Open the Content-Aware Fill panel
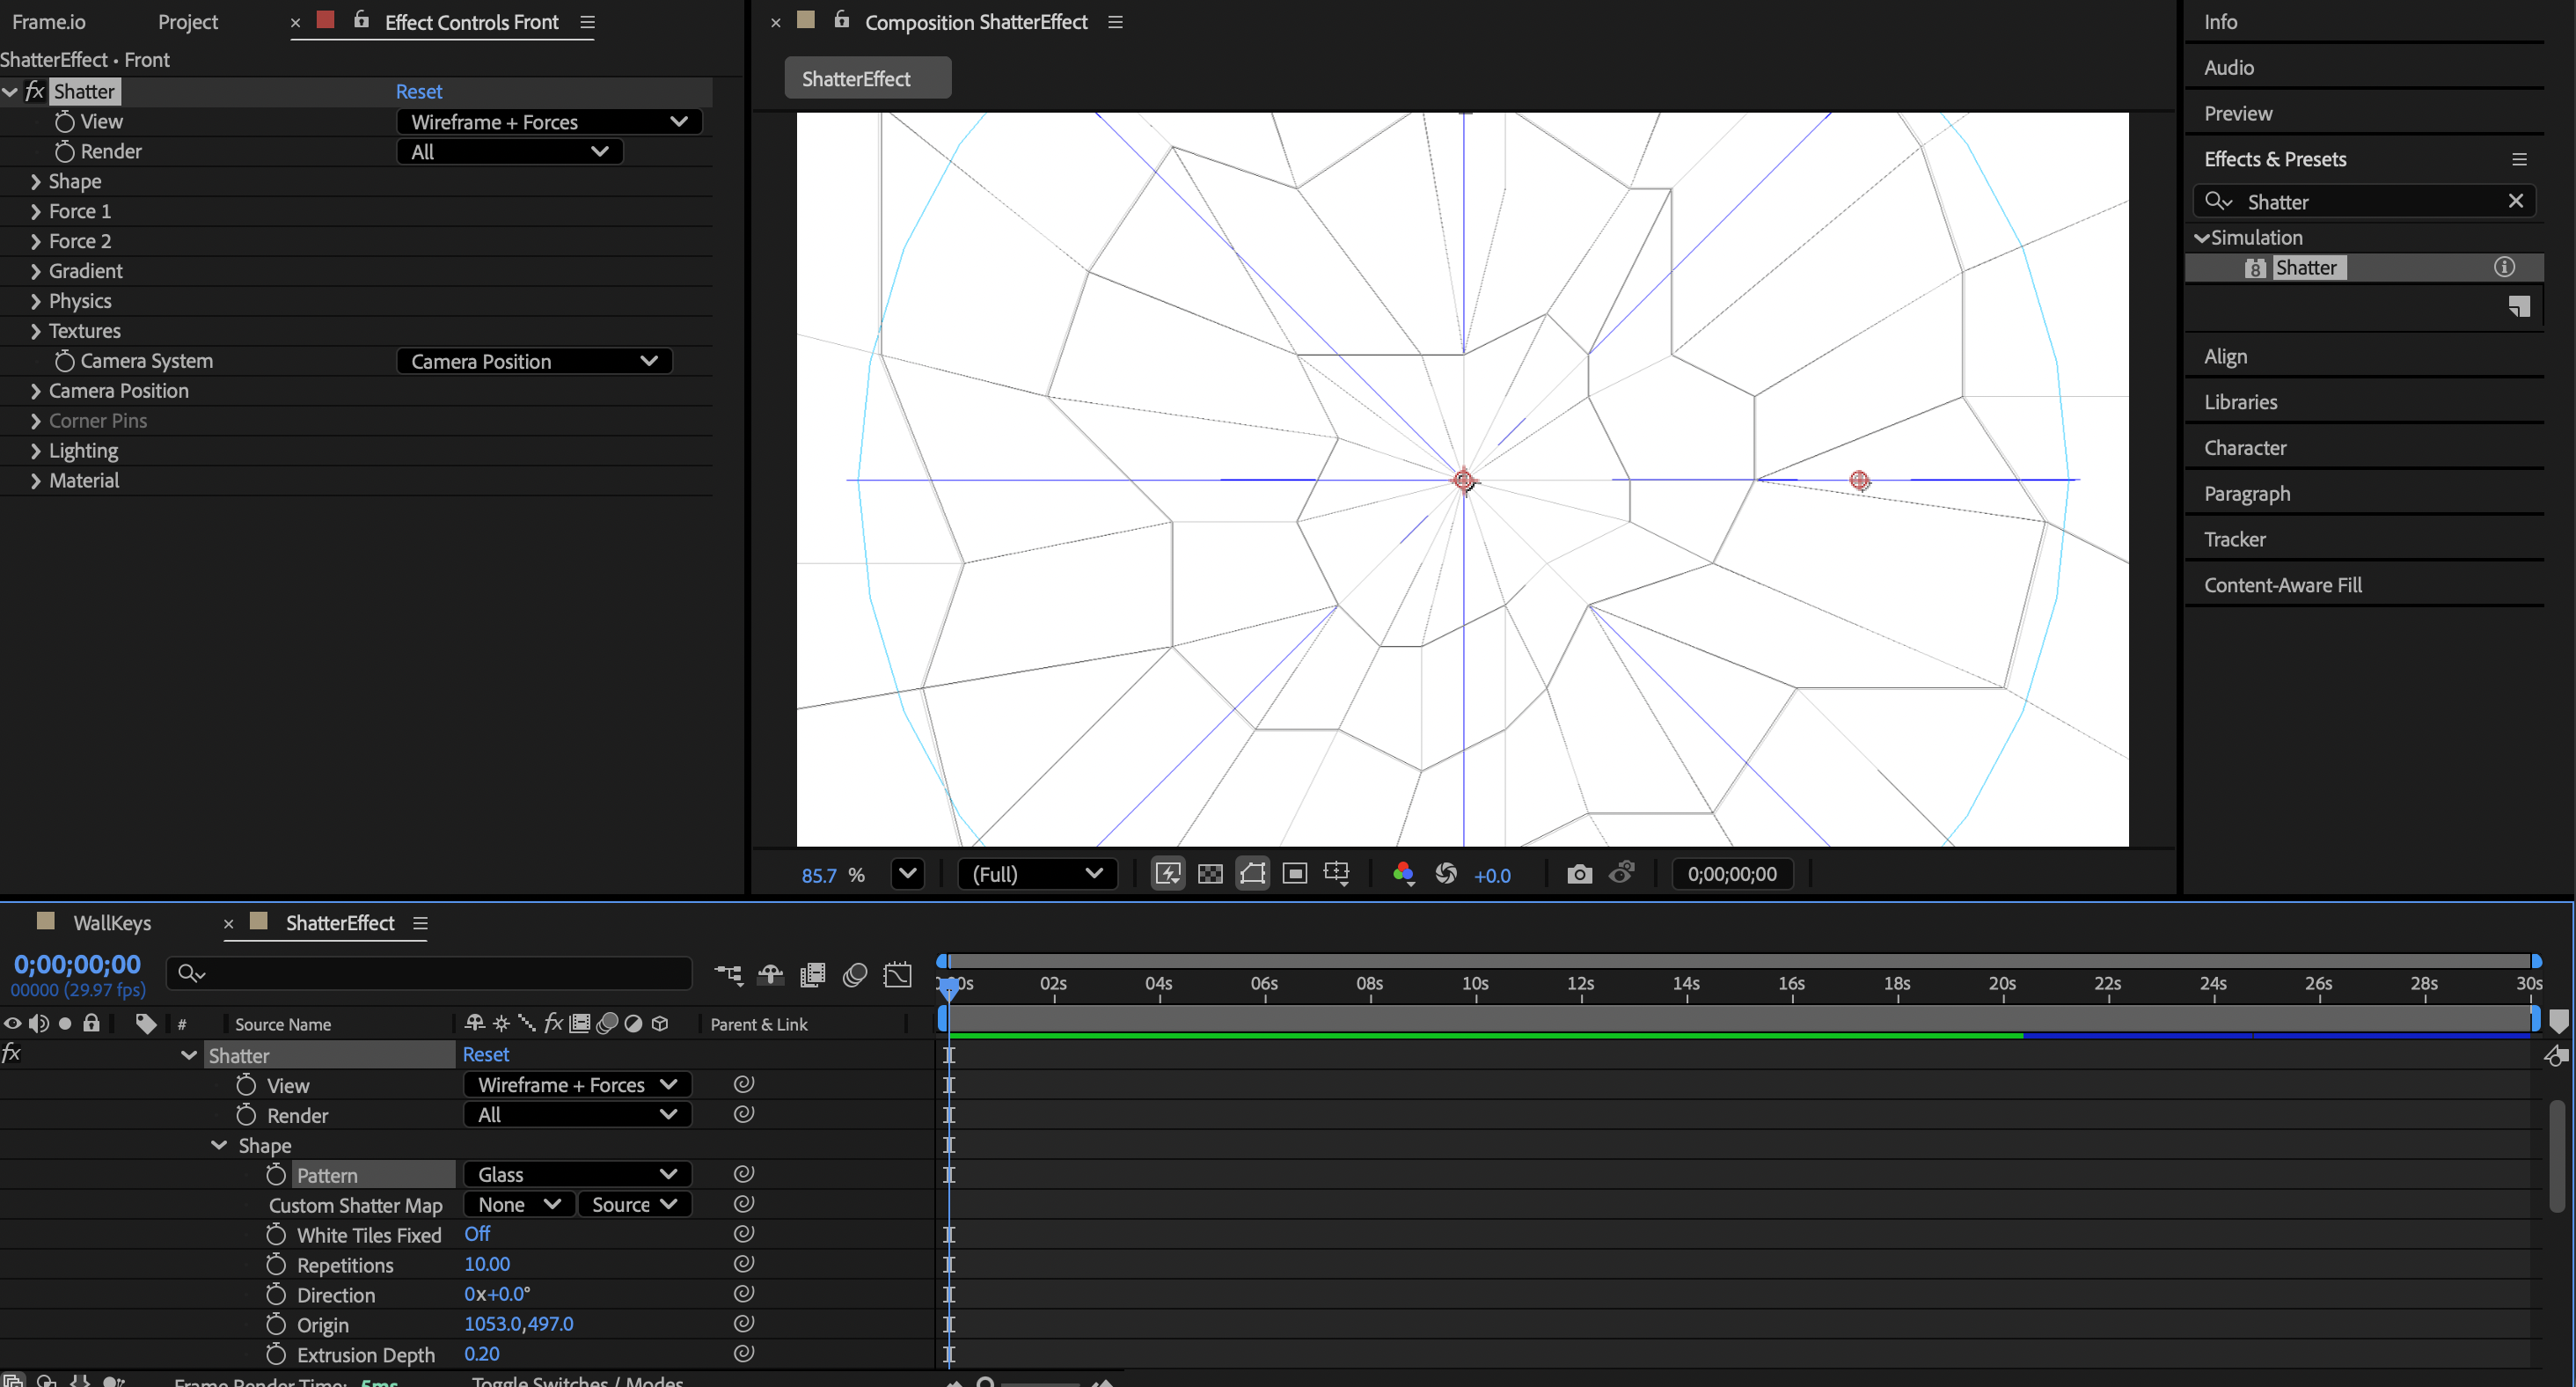The height and width of the screenshot is (1387, 2576). pos(2283,584)
